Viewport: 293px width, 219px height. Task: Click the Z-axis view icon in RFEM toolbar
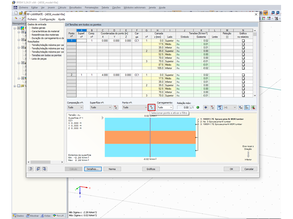click(x=263, y=18)
